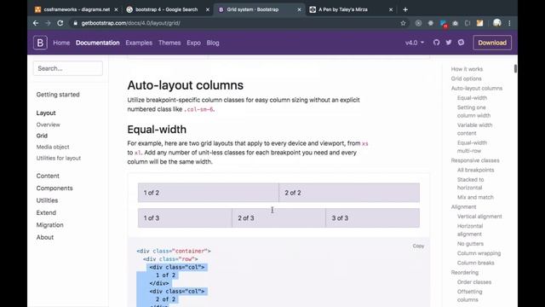
Task: Jump to Mix and match section
Action: pos(475,197)
